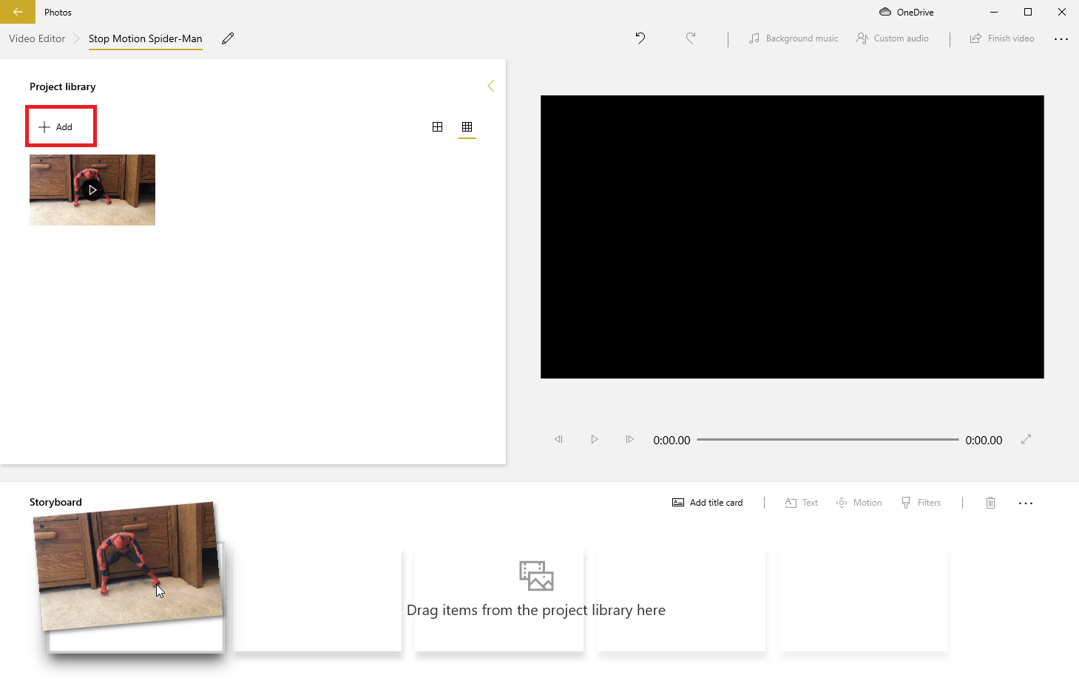Redo the last action
This screenshot has width=1079, height=689.
click(690, 38)
